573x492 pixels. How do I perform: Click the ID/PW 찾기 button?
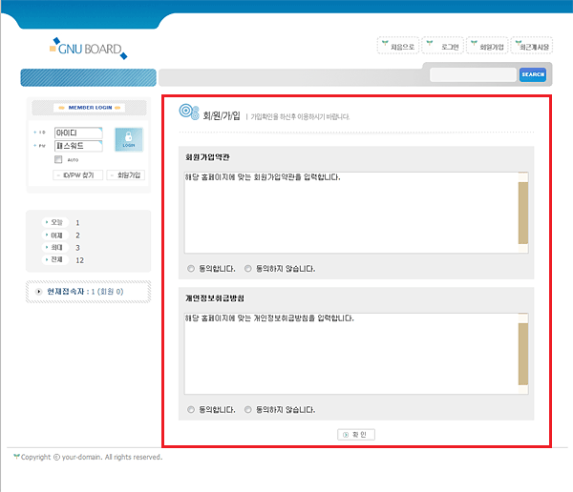click(77, 175)
